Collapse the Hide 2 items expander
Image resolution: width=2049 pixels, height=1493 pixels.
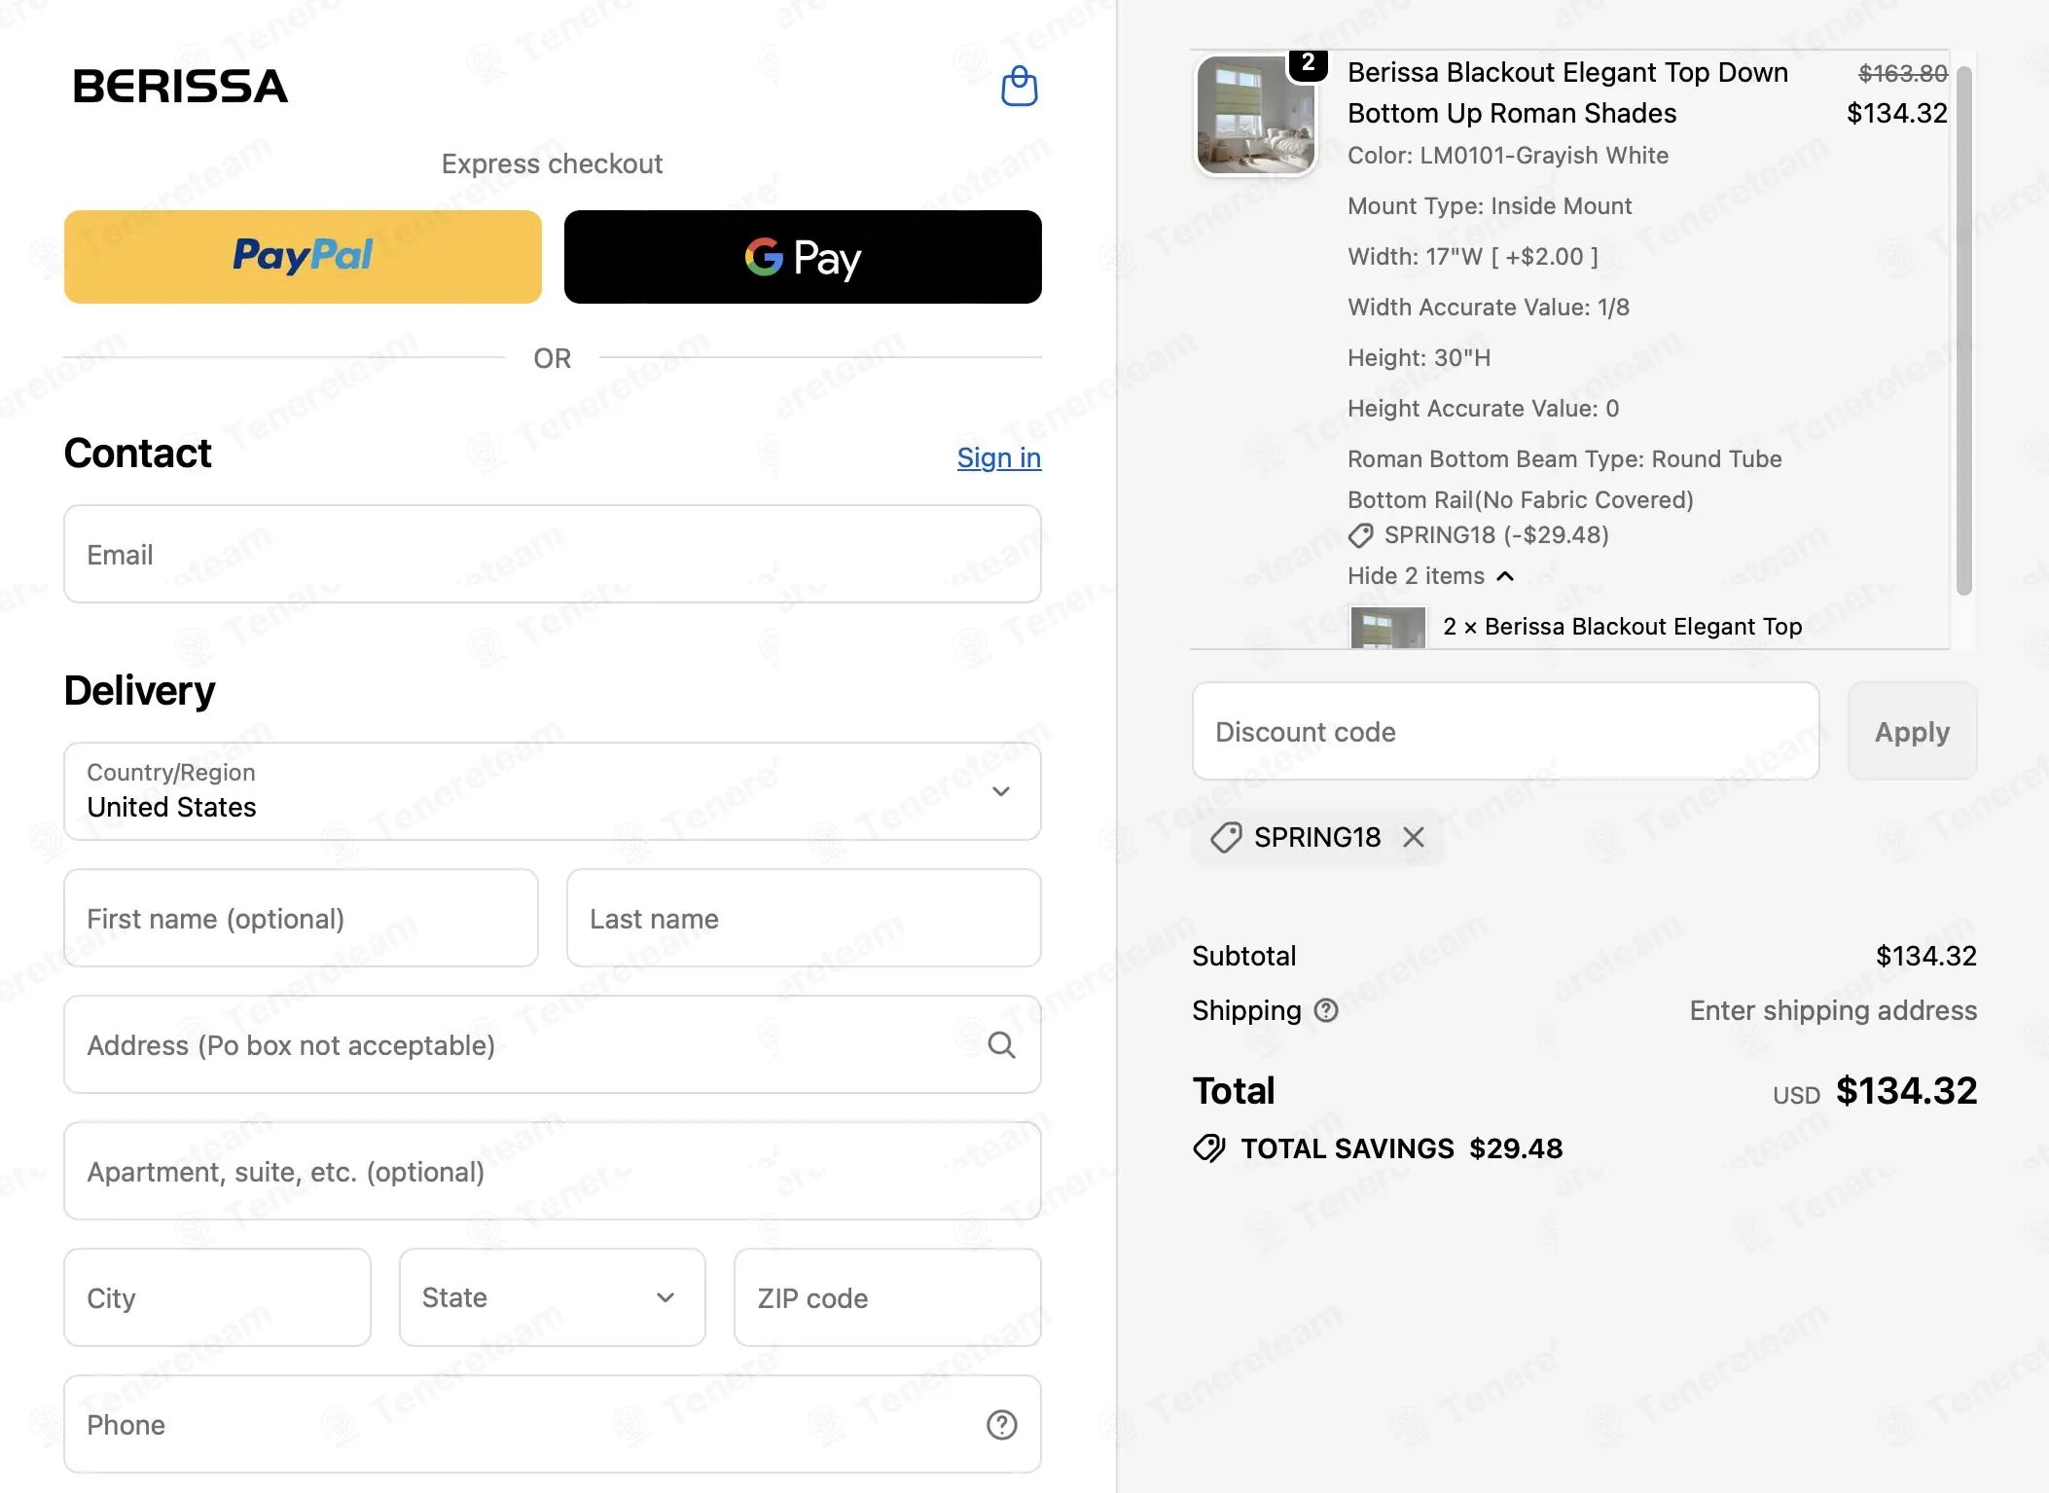1430,576
